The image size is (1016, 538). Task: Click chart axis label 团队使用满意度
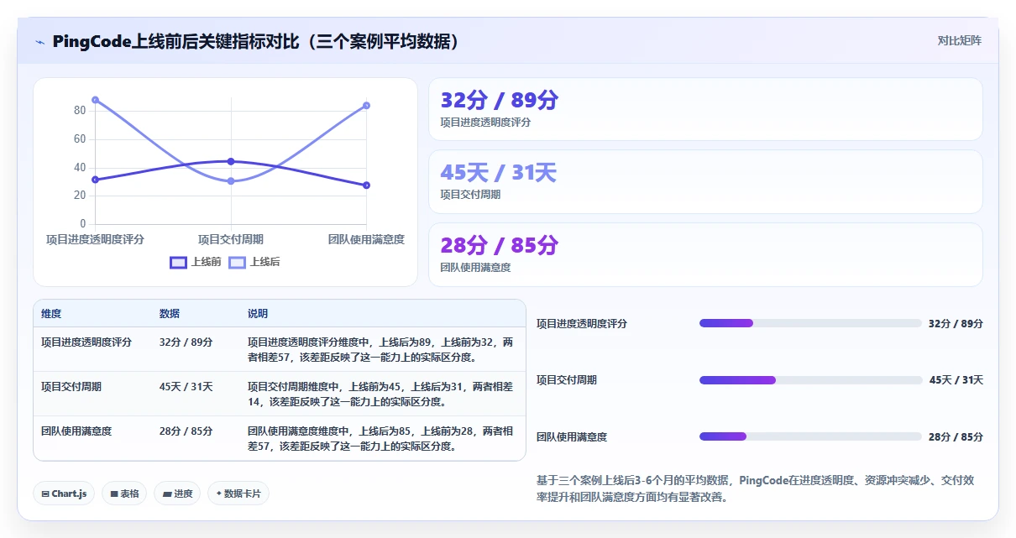pyautogui.click(x=367, y=240)
